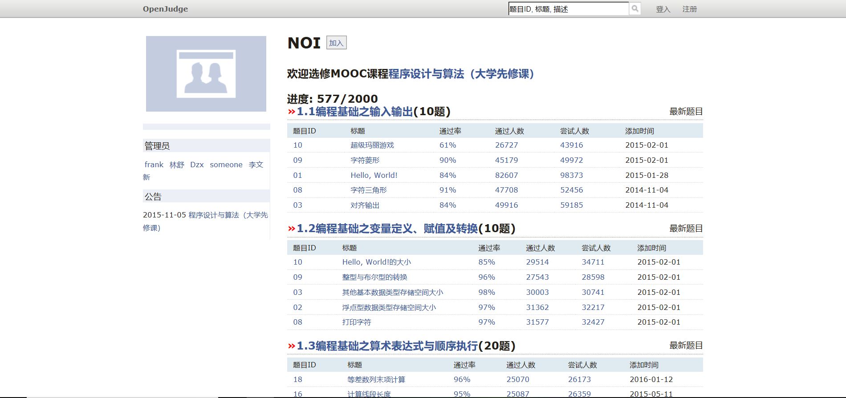Click 最新题目 beside section 1.1
The height and width of the screenshot is (398, 846).
(686, 112)
